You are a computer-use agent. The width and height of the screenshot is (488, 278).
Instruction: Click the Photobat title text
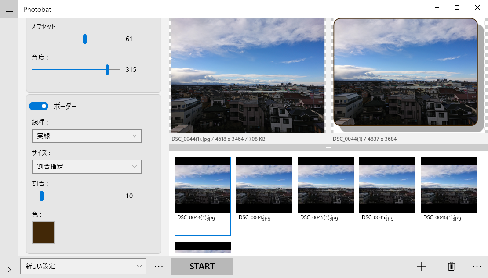coord(37,10)
